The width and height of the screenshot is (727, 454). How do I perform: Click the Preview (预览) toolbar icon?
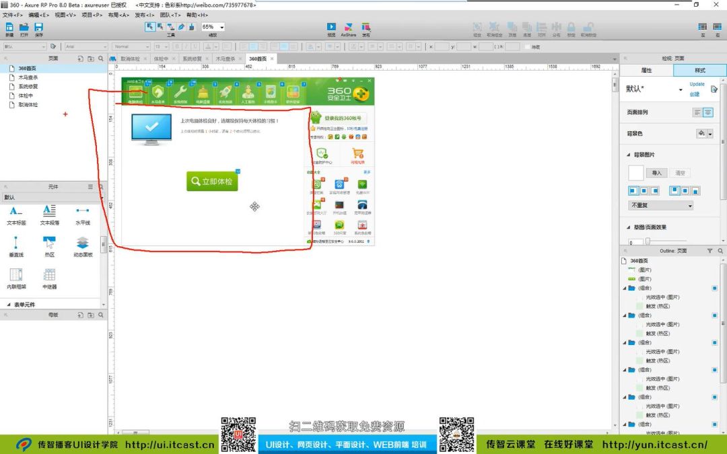click(331, 28)
